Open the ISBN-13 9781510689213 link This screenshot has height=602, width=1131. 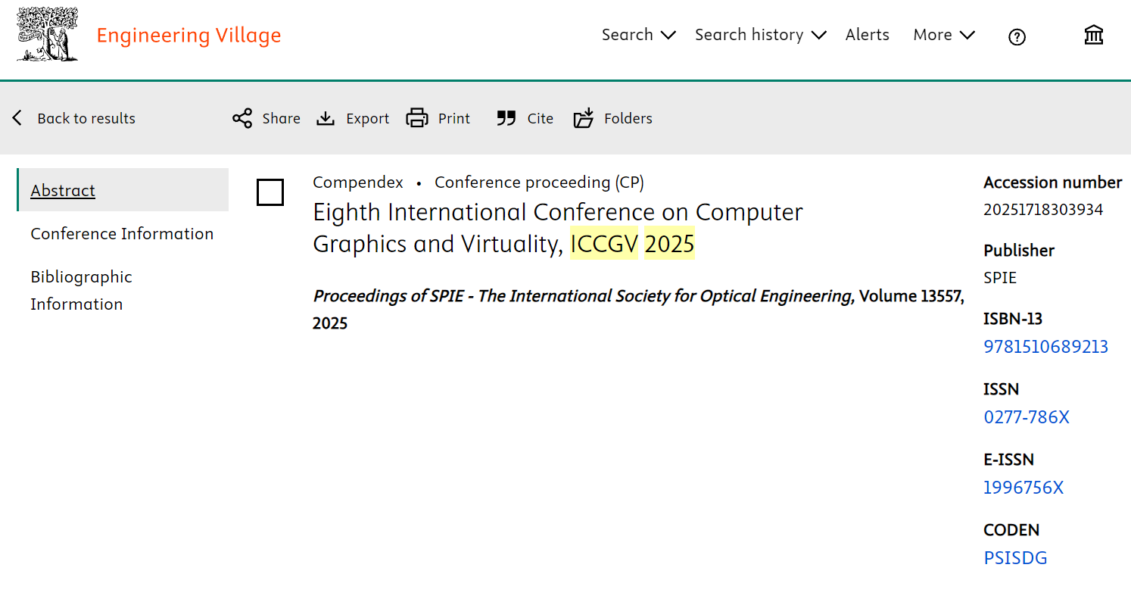1045,347
